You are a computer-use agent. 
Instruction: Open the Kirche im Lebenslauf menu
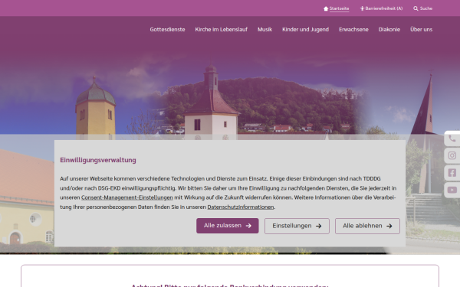[222, 29]
